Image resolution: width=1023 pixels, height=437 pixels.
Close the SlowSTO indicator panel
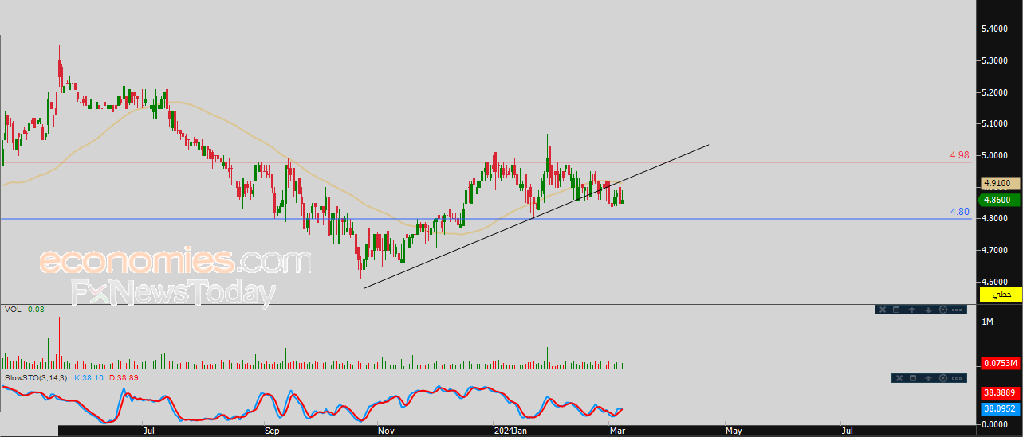pos(899,378)
